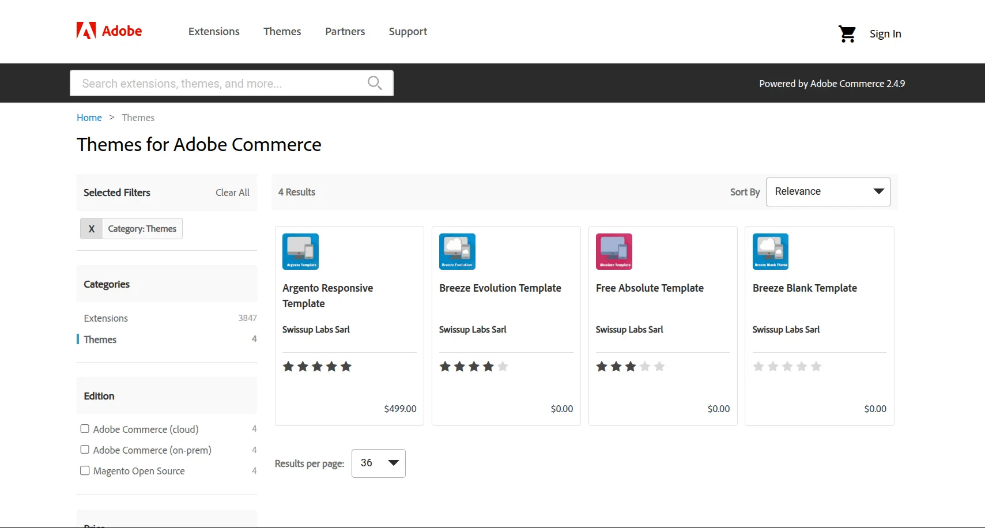
Task: Click the 3847 Extensions count
Action: tap(248, 318)
